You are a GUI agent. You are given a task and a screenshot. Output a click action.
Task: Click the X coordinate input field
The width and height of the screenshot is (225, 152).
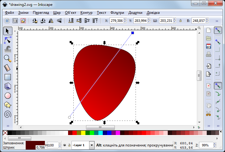116,21
